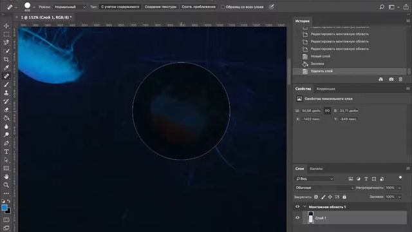Viewport: 412px width, 232px height.
Task: Choose 'С учетом содержимого' type button
Action: [x=120, y=7]
